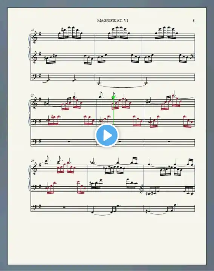This screenshot has height=271, width=214.
Task: Click measure number 24 at third system
Action: (x=32, y=161)
